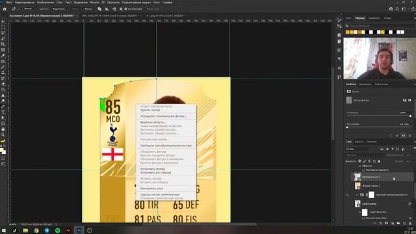Image resolution: width=416 pixels, height=234 pixels.
Task: Open the layer fill dropdown
Action: (x=409, y=161)
